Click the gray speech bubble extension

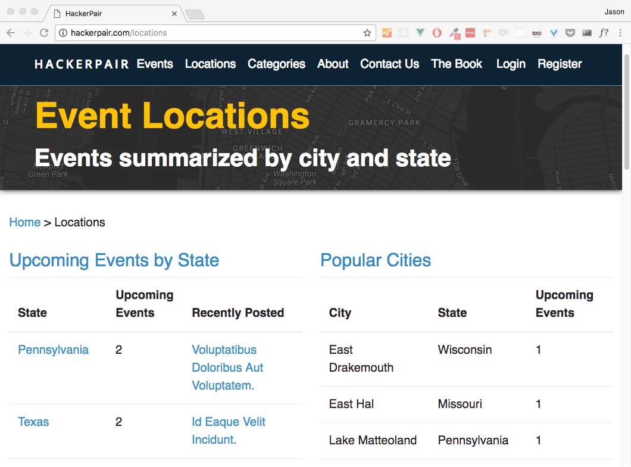504,33
